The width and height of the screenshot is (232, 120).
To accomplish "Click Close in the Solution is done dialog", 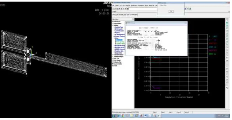I will click(171, 11).
